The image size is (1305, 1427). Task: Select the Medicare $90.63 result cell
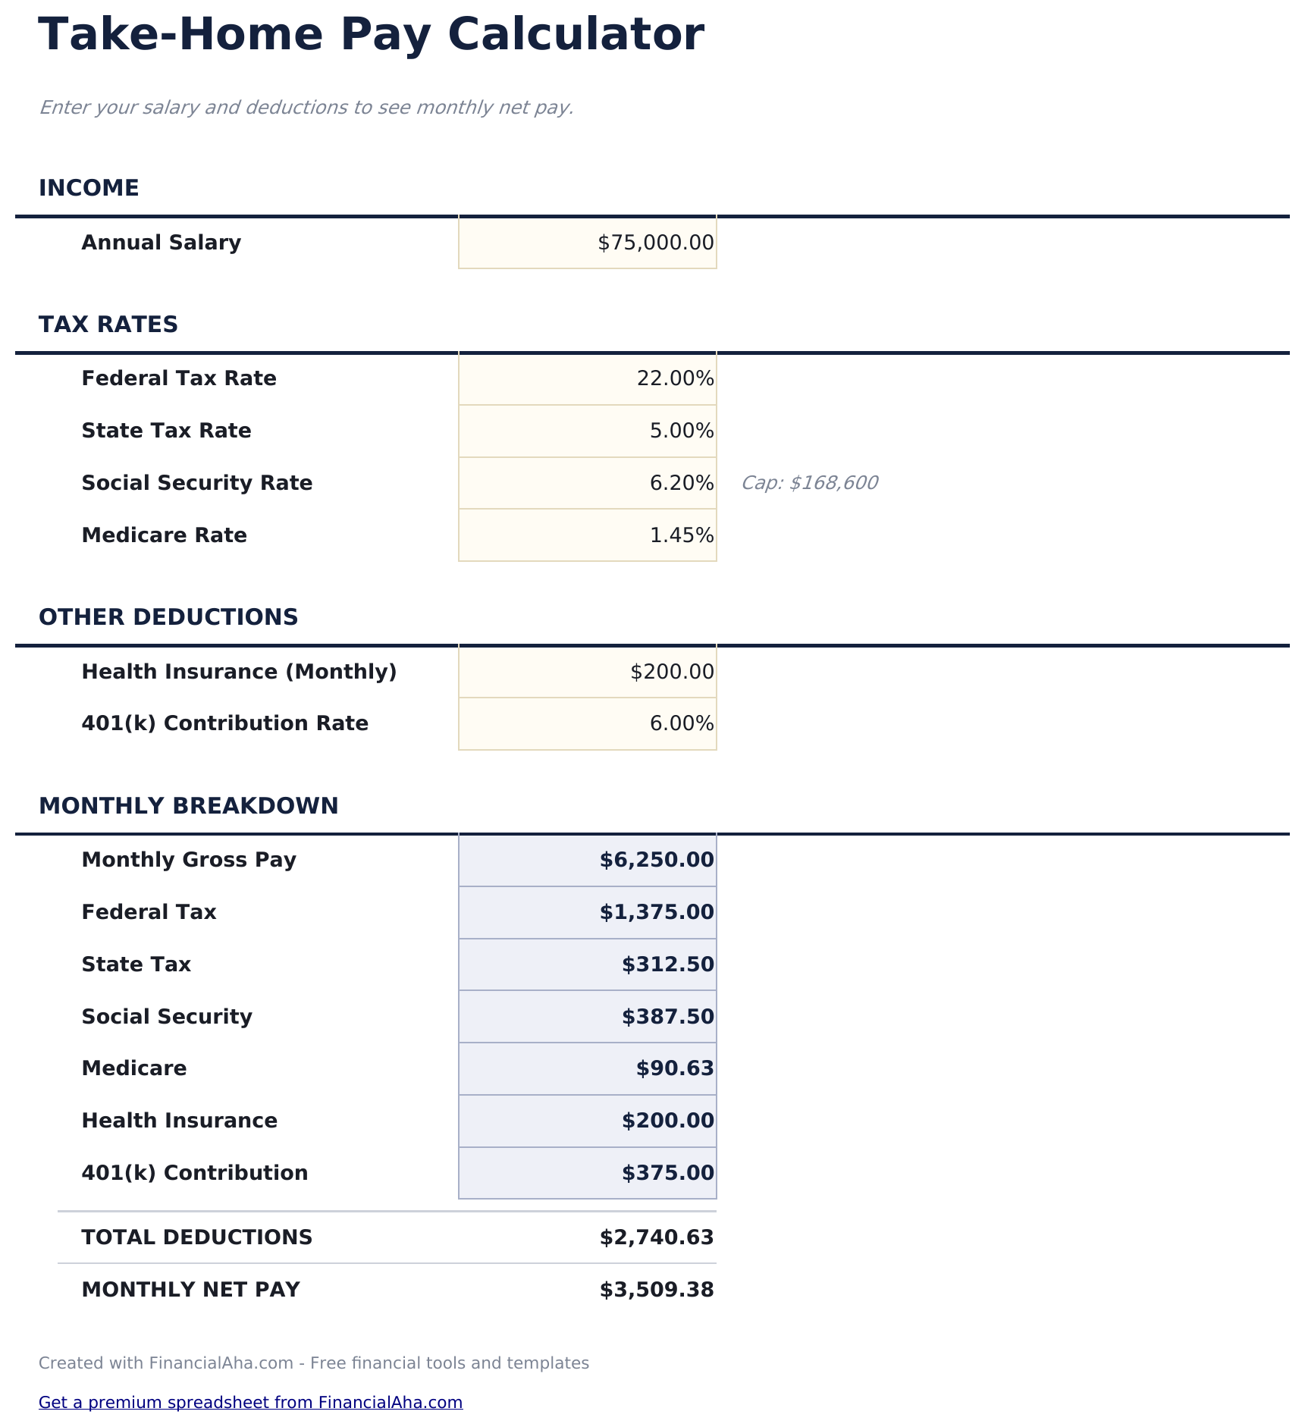pyautogui.click(x=588, y=1069)
